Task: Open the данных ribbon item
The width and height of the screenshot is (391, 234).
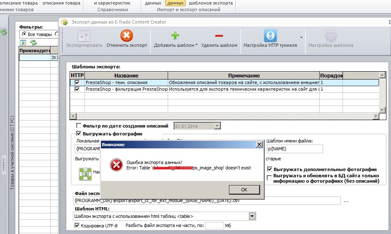Action: pyautogui.click(x=153, y=3)
